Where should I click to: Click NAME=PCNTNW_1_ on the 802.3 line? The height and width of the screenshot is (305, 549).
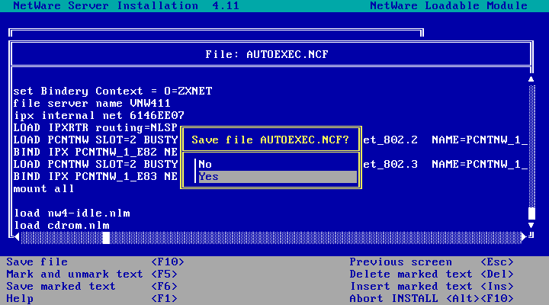(480, 164)
